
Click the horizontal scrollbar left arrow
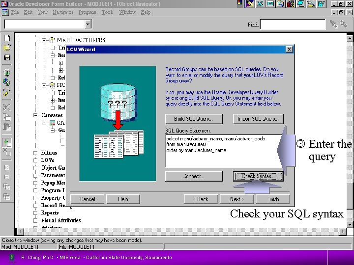click(21, 232)
